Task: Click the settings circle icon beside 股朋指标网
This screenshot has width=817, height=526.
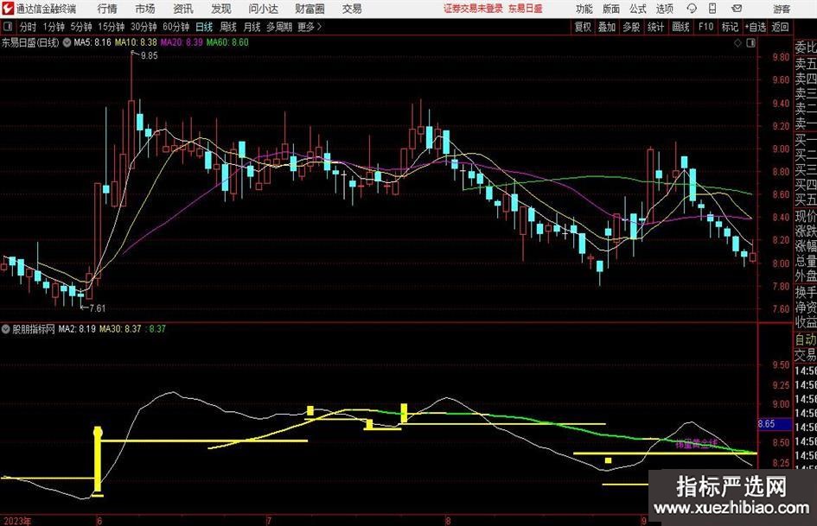Action: 6,329
